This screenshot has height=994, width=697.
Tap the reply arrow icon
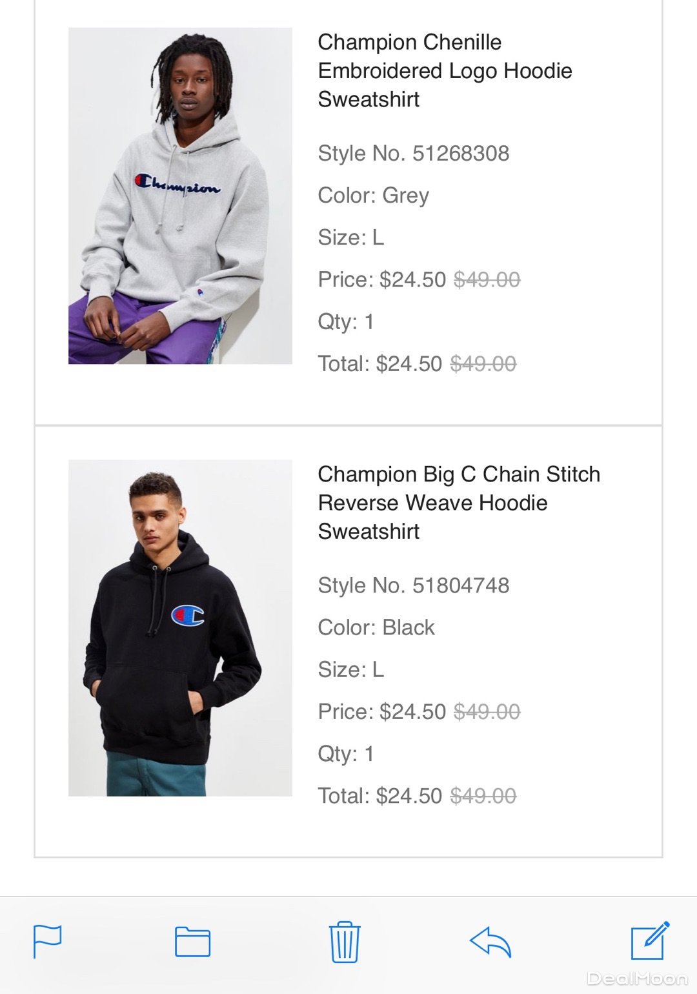click(x=490, y=942)
